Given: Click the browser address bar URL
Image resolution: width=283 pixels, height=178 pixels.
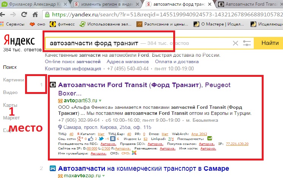Looking at the screenshot, I should click(x=167, y=14).
